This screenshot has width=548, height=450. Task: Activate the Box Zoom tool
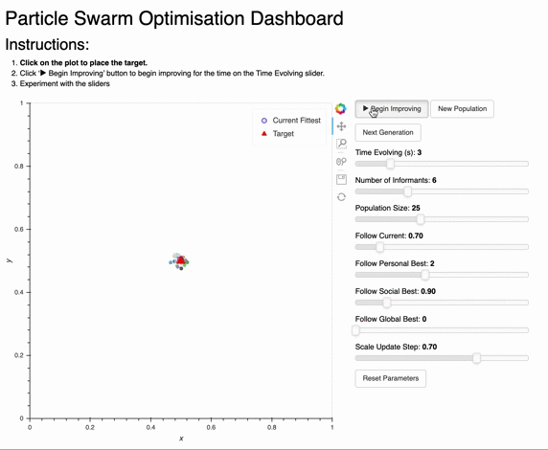341,144
